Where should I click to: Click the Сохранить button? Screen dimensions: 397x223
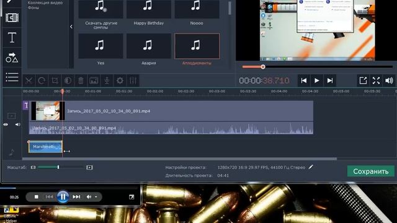point(371,171)
